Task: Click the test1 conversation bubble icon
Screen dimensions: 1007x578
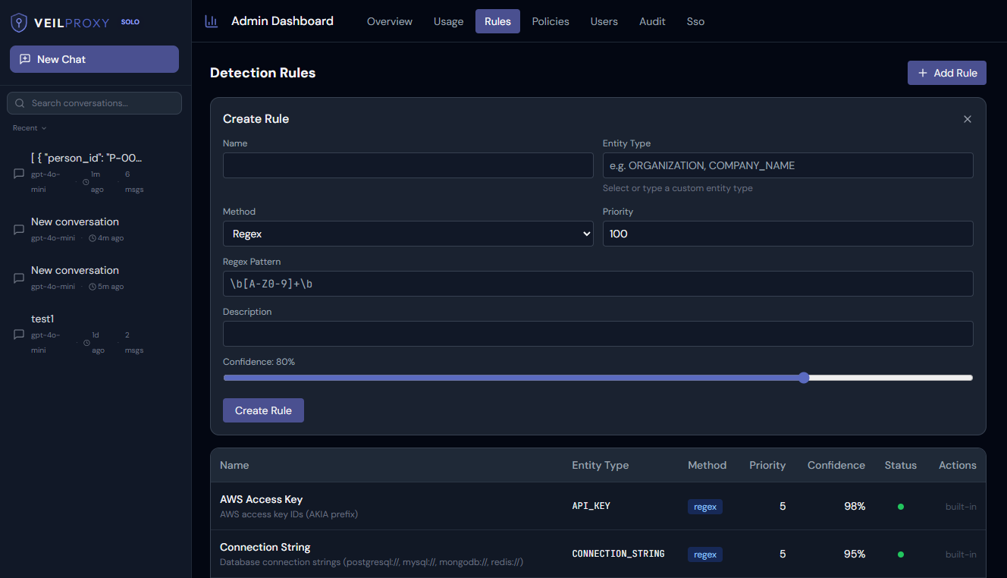Action: click(17, 335)
